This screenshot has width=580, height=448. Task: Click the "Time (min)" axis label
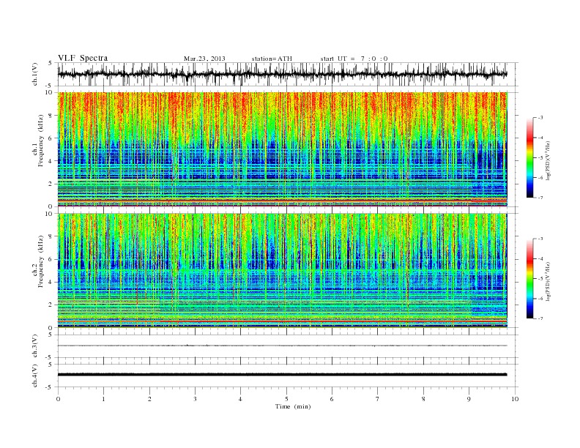coord(293,406)
